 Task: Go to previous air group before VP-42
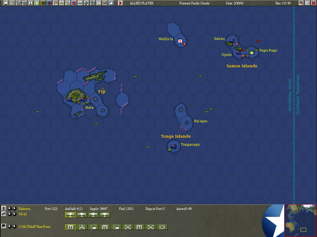[x=10, y=214]
